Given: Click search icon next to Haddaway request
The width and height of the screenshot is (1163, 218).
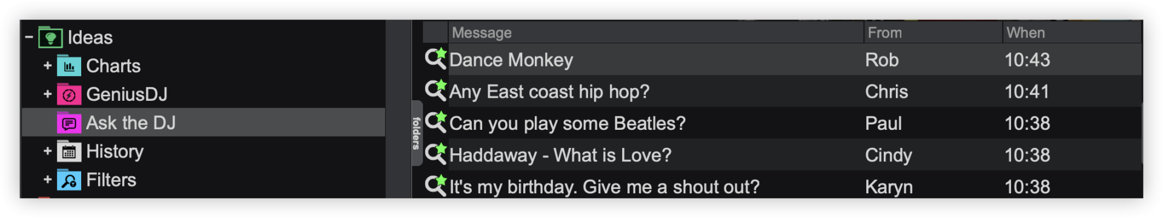Looking at the screenshot, I should 436,153.
